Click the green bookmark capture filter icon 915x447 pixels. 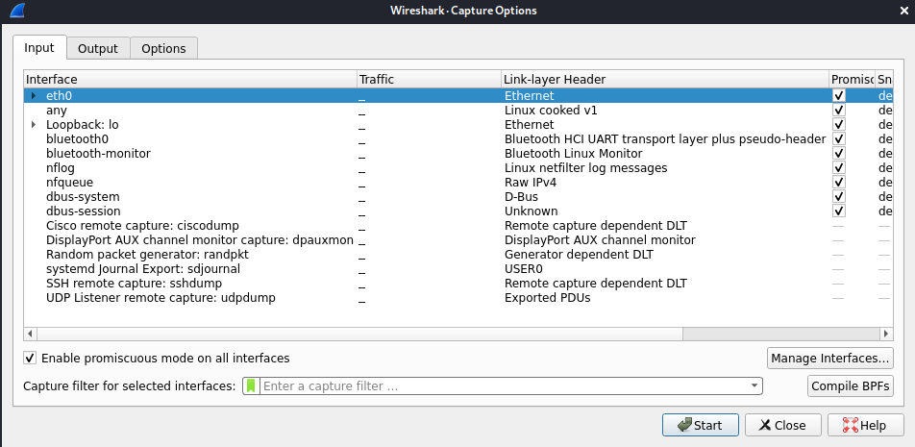251,385
